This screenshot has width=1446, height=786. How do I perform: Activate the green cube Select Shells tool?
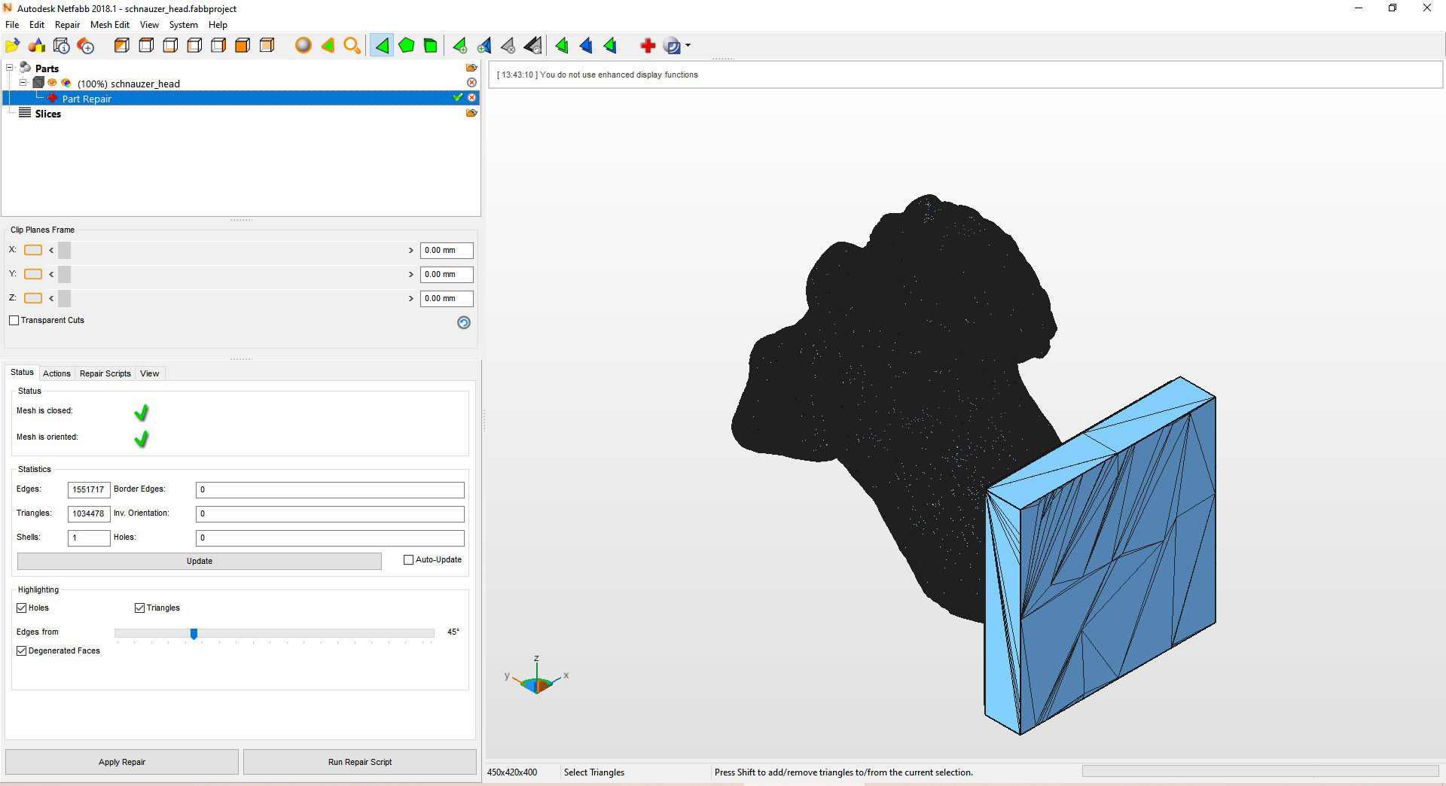(x=431, y=46)
